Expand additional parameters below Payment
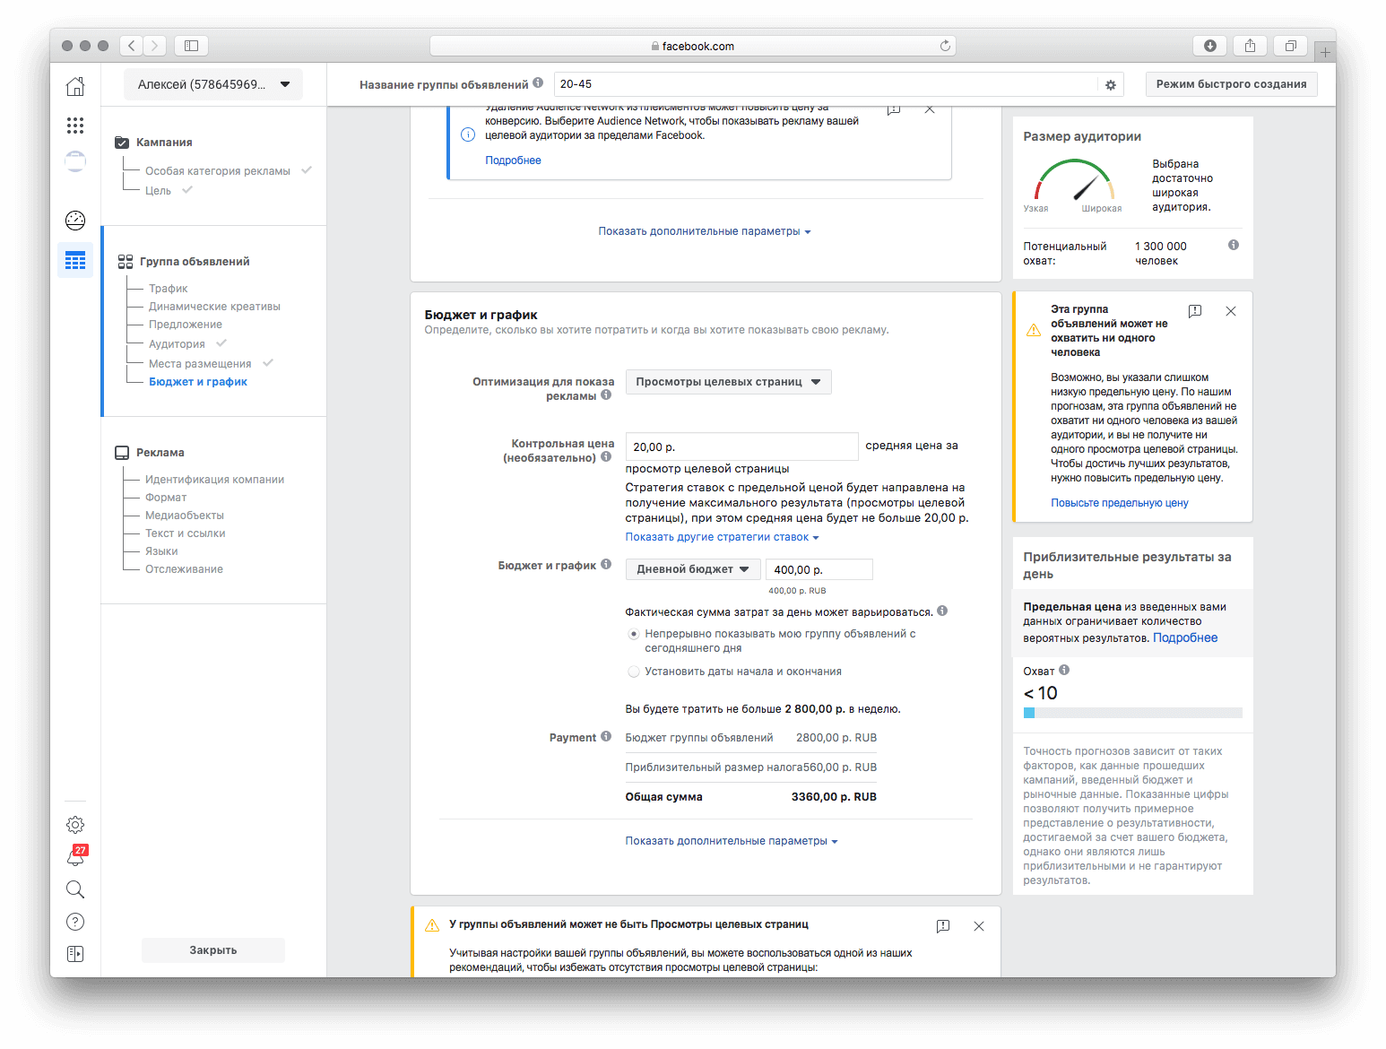 (x=732, y=841)
